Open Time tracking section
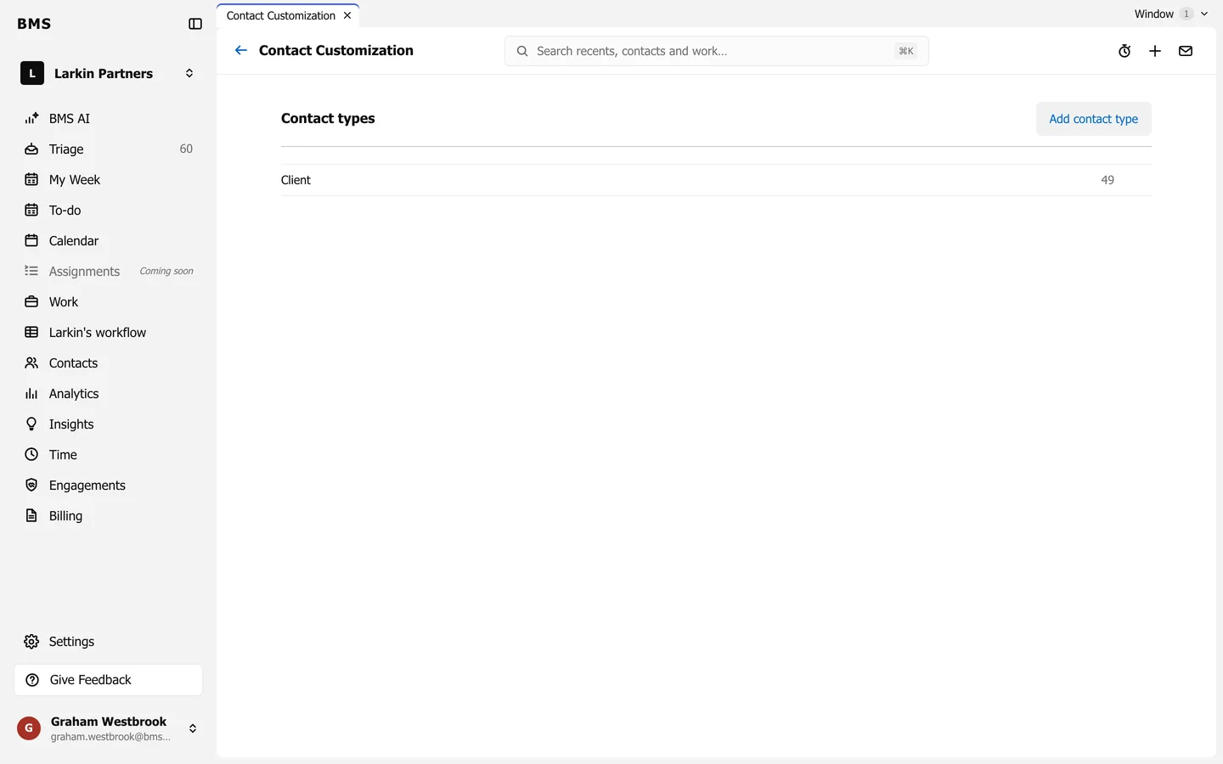Screen dimensions: 1223x764 pyautogui.click(x=109, y=455)
